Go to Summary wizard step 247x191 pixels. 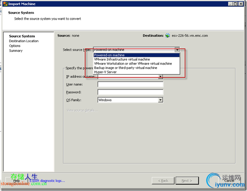(x=16, y=51)
